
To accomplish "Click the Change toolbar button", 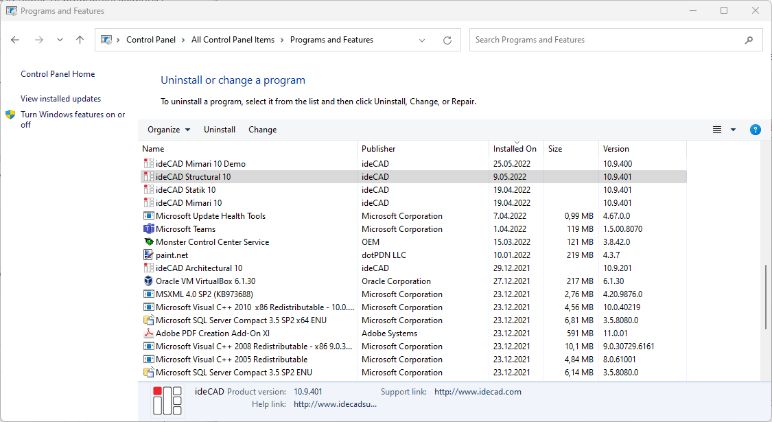I will tap(262, 130).
